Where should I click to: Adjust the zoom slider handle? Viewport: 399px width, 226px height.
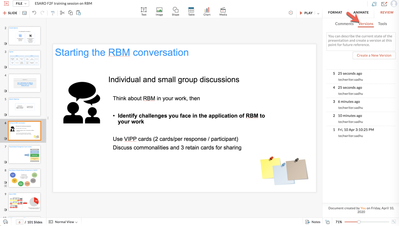pos(359,222)
